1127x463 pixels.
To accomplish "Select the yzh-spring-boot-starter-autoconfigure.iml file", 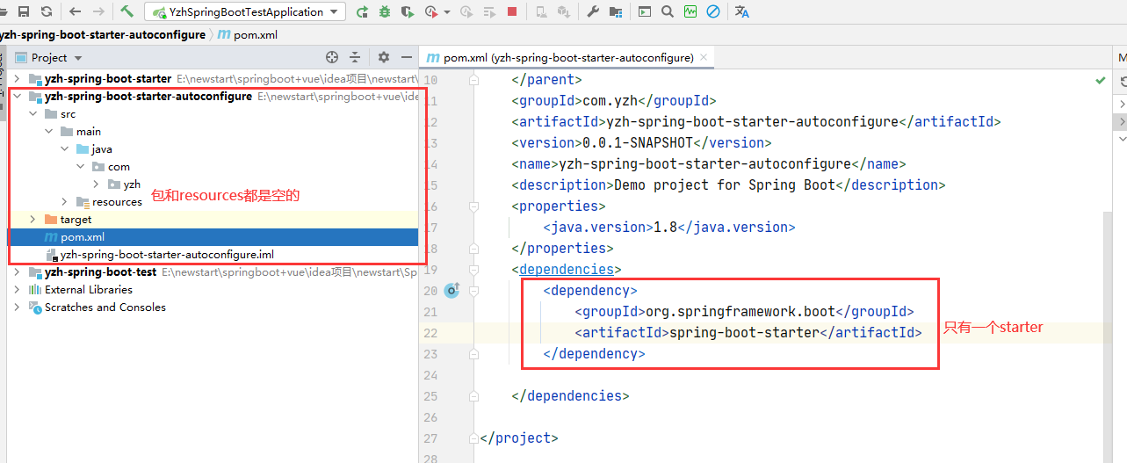I will 167,255.
